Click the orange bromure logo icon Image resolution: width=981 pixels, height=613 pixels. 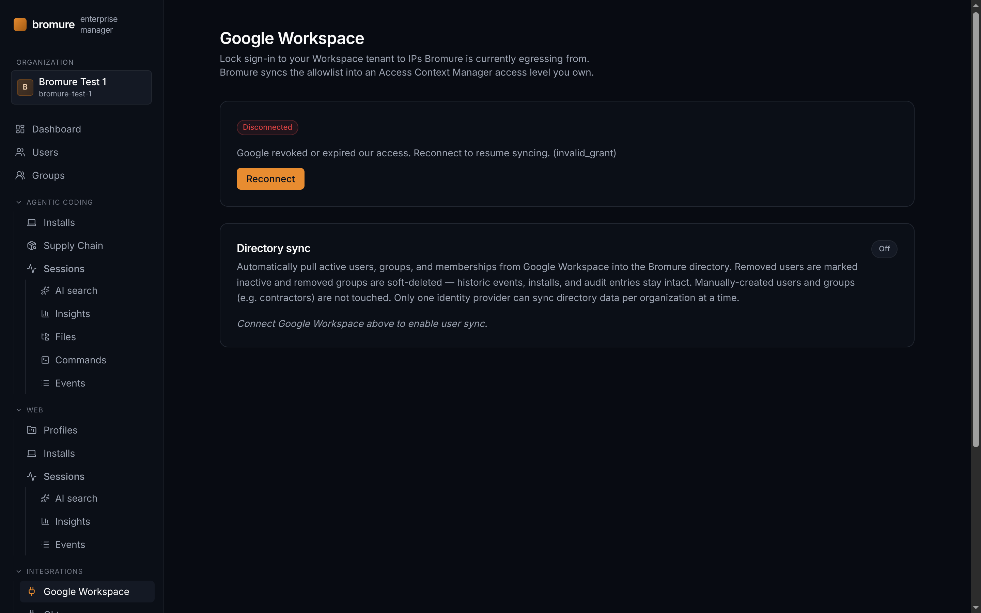(x=20, y=24)
